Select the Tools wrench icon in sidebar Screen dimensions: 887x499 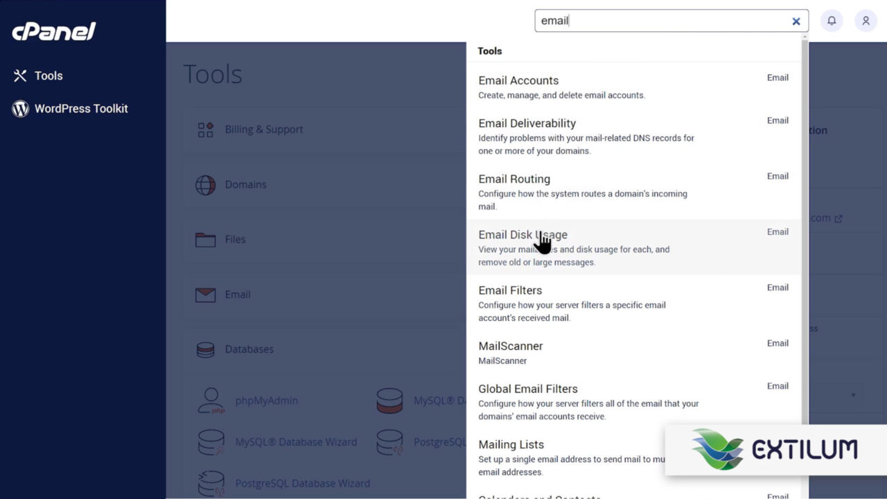point(19,76)
